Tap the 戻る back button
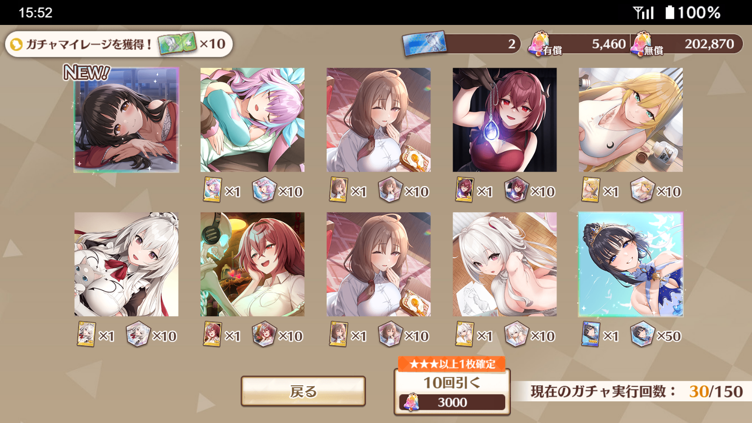Viewport: 752px width, 423px height. pyautogui.click(x=303, y=391)
